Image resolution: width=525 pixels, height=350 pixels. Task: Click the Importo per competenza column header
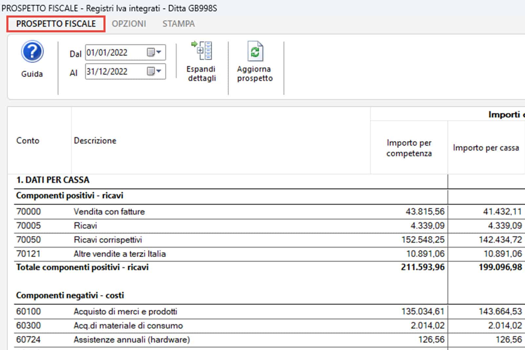tap(409, 148)
